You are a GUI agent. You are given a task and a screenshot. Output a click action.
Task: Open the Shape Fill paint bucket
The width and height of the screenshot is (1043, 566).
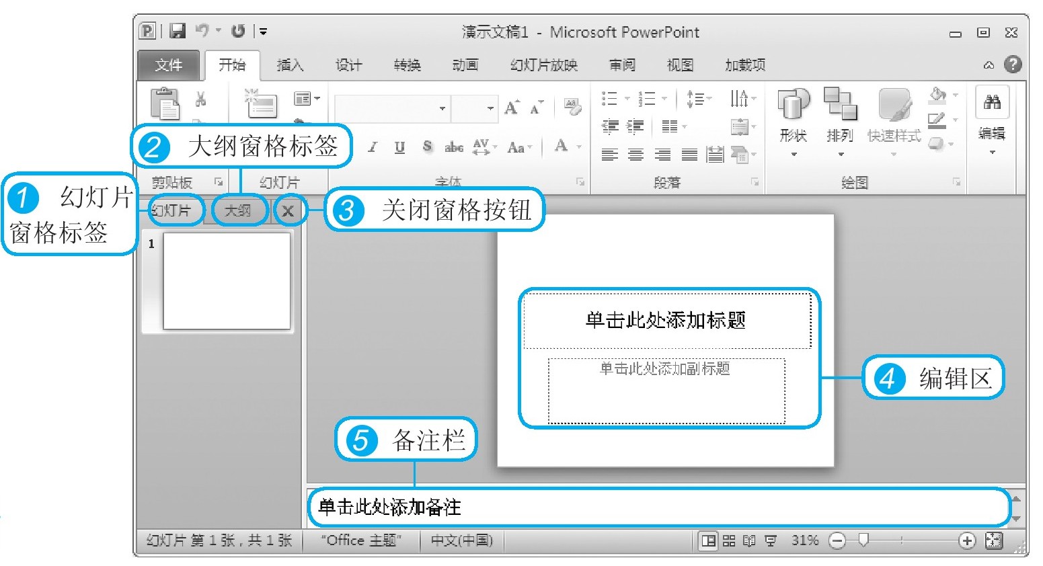pos(939,95)
